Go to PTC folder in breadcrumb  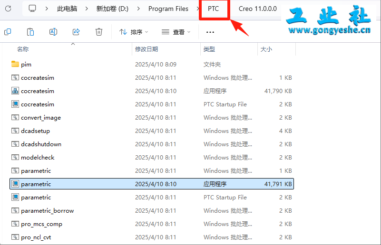pyautogui.click(x=214, y=9)
